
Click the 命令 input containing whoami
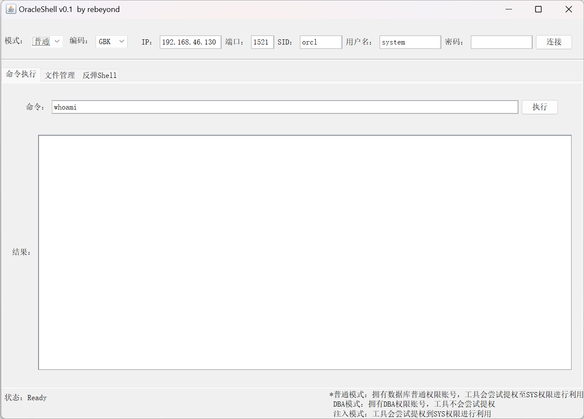[285, 107]
